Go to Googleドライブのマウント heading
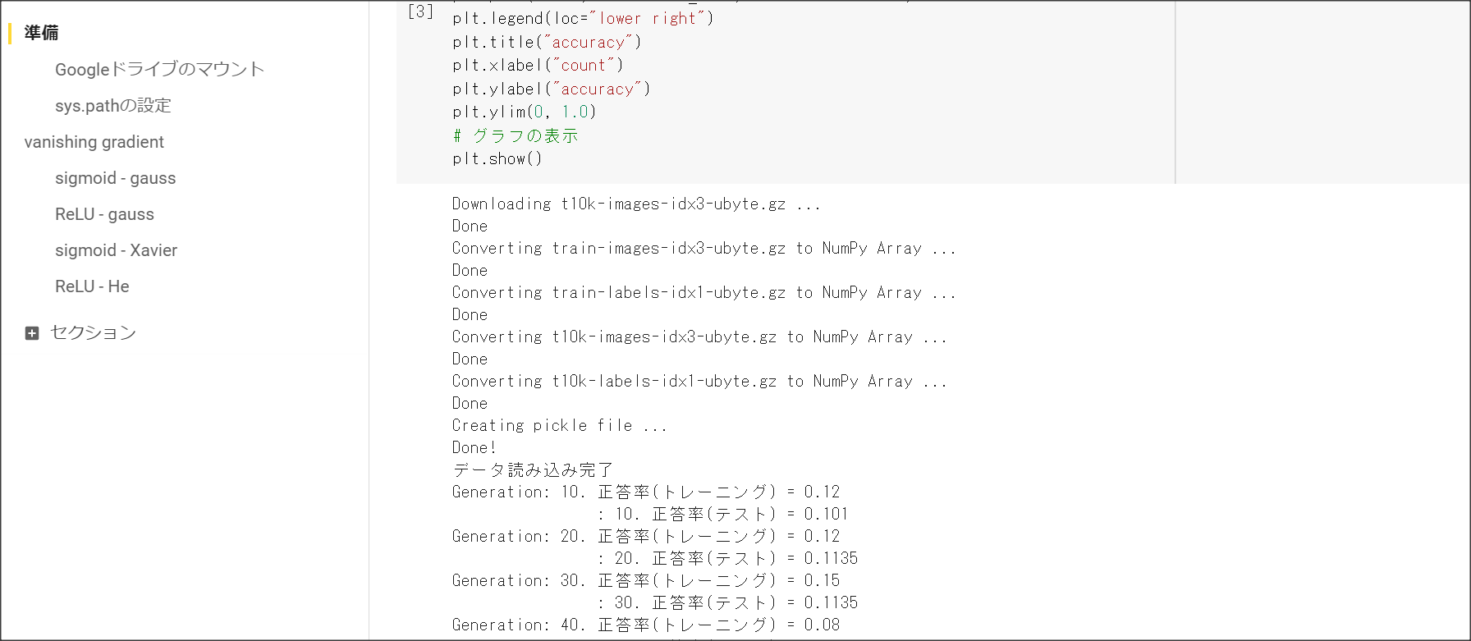Image resolution: width=1471 pixels, height=641 pixels. pos(159,69)
